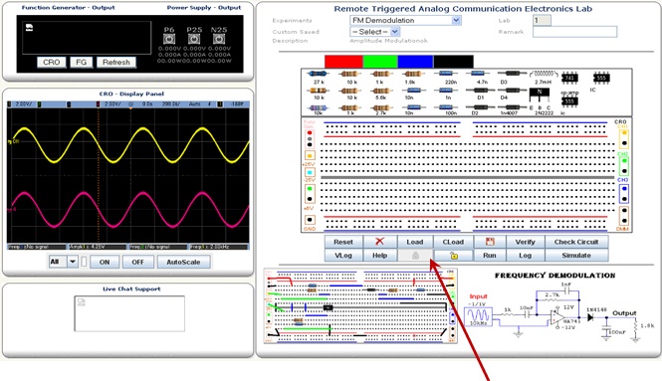Click the floppy disk save icon

coord(490,242)
